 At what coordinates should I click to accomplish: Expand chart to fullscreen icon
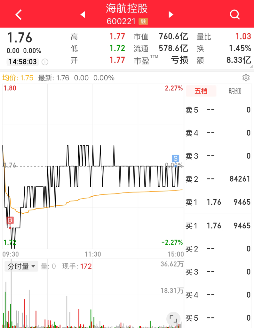[x=173, y=319]
